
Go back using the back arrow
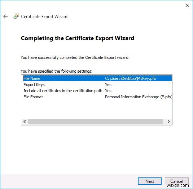(x=5, y=16)
